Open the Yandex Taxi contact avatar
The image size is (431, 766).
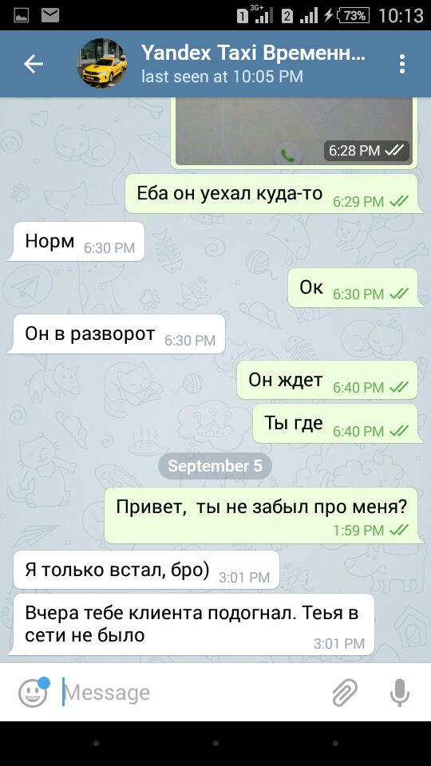pyautogui.click(x=101, y=64)
